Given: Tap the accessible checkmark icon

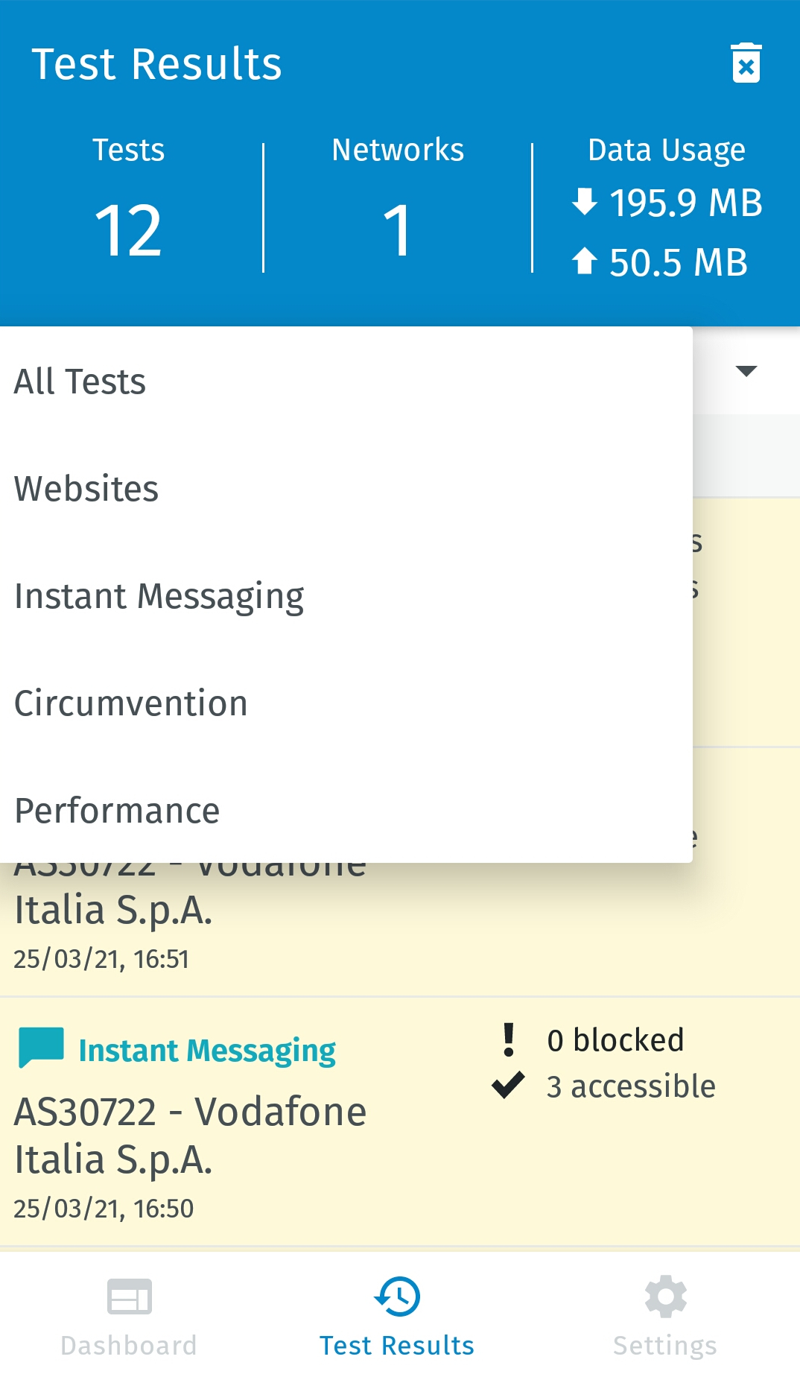Looking at the screenshot, I should coord(509,1086).
